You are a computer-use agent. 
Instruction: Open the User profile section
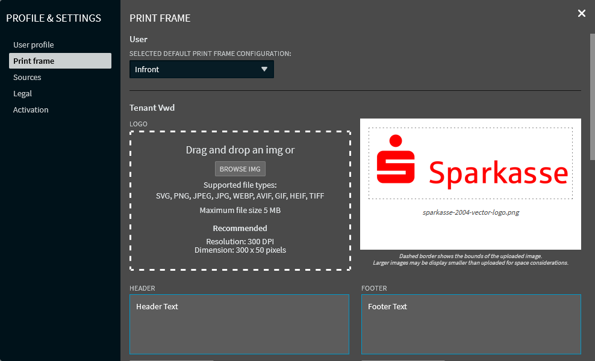point(34,45)
